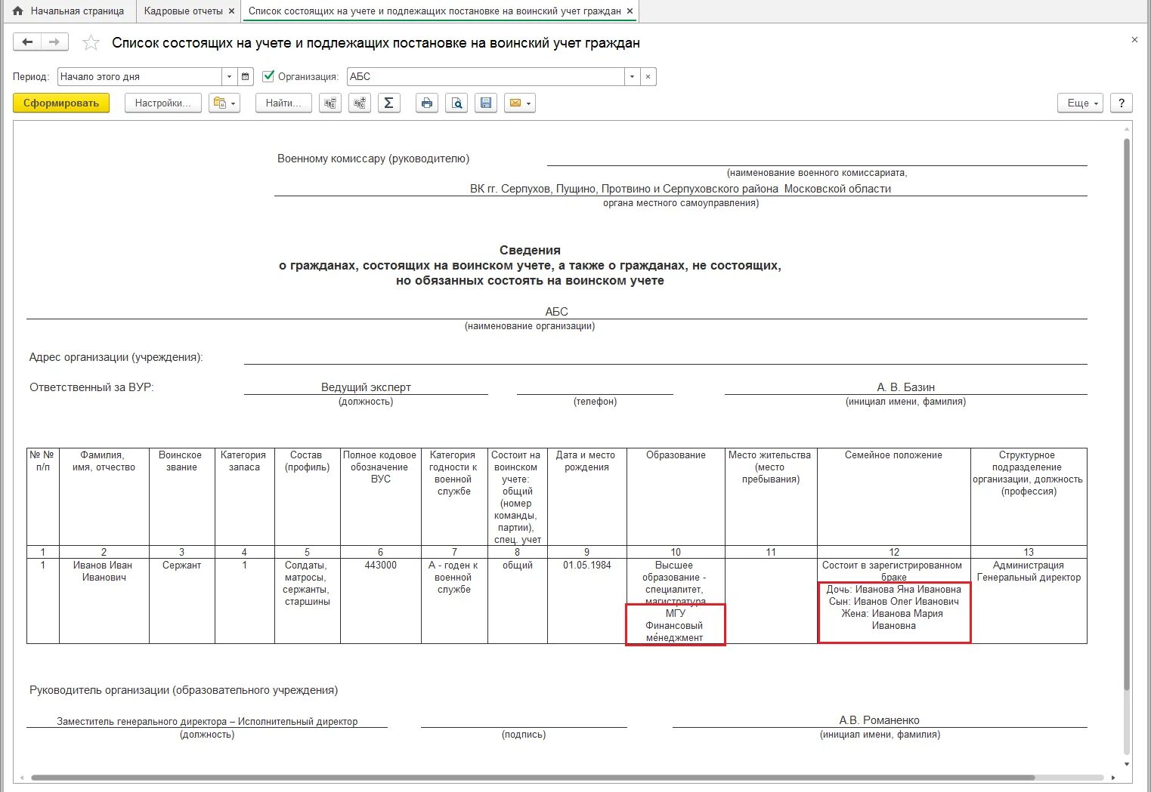Open the Период dropdown list
Viewport: 1151px width, 792px height.
pyautogui.click(x=230, y=76)
